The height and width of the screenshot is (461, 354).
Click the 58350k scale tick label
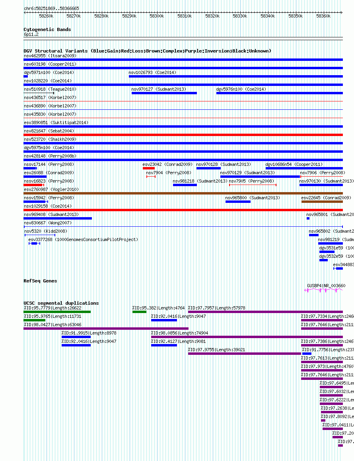coord(296,16)
